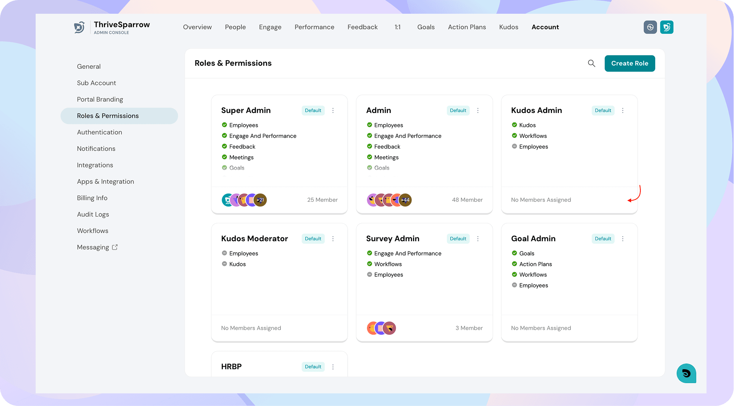Open Super Admin card options menu
734x406 pixels.
click(x=333, y=110)
